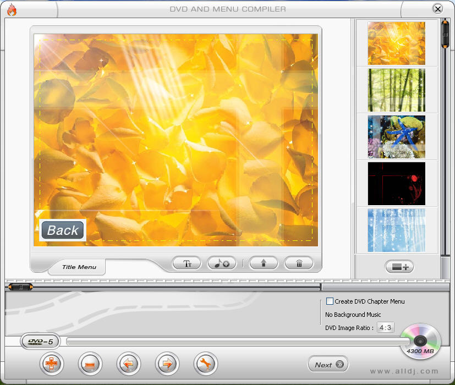Click the timeline slider handle

tap(20, 286)
